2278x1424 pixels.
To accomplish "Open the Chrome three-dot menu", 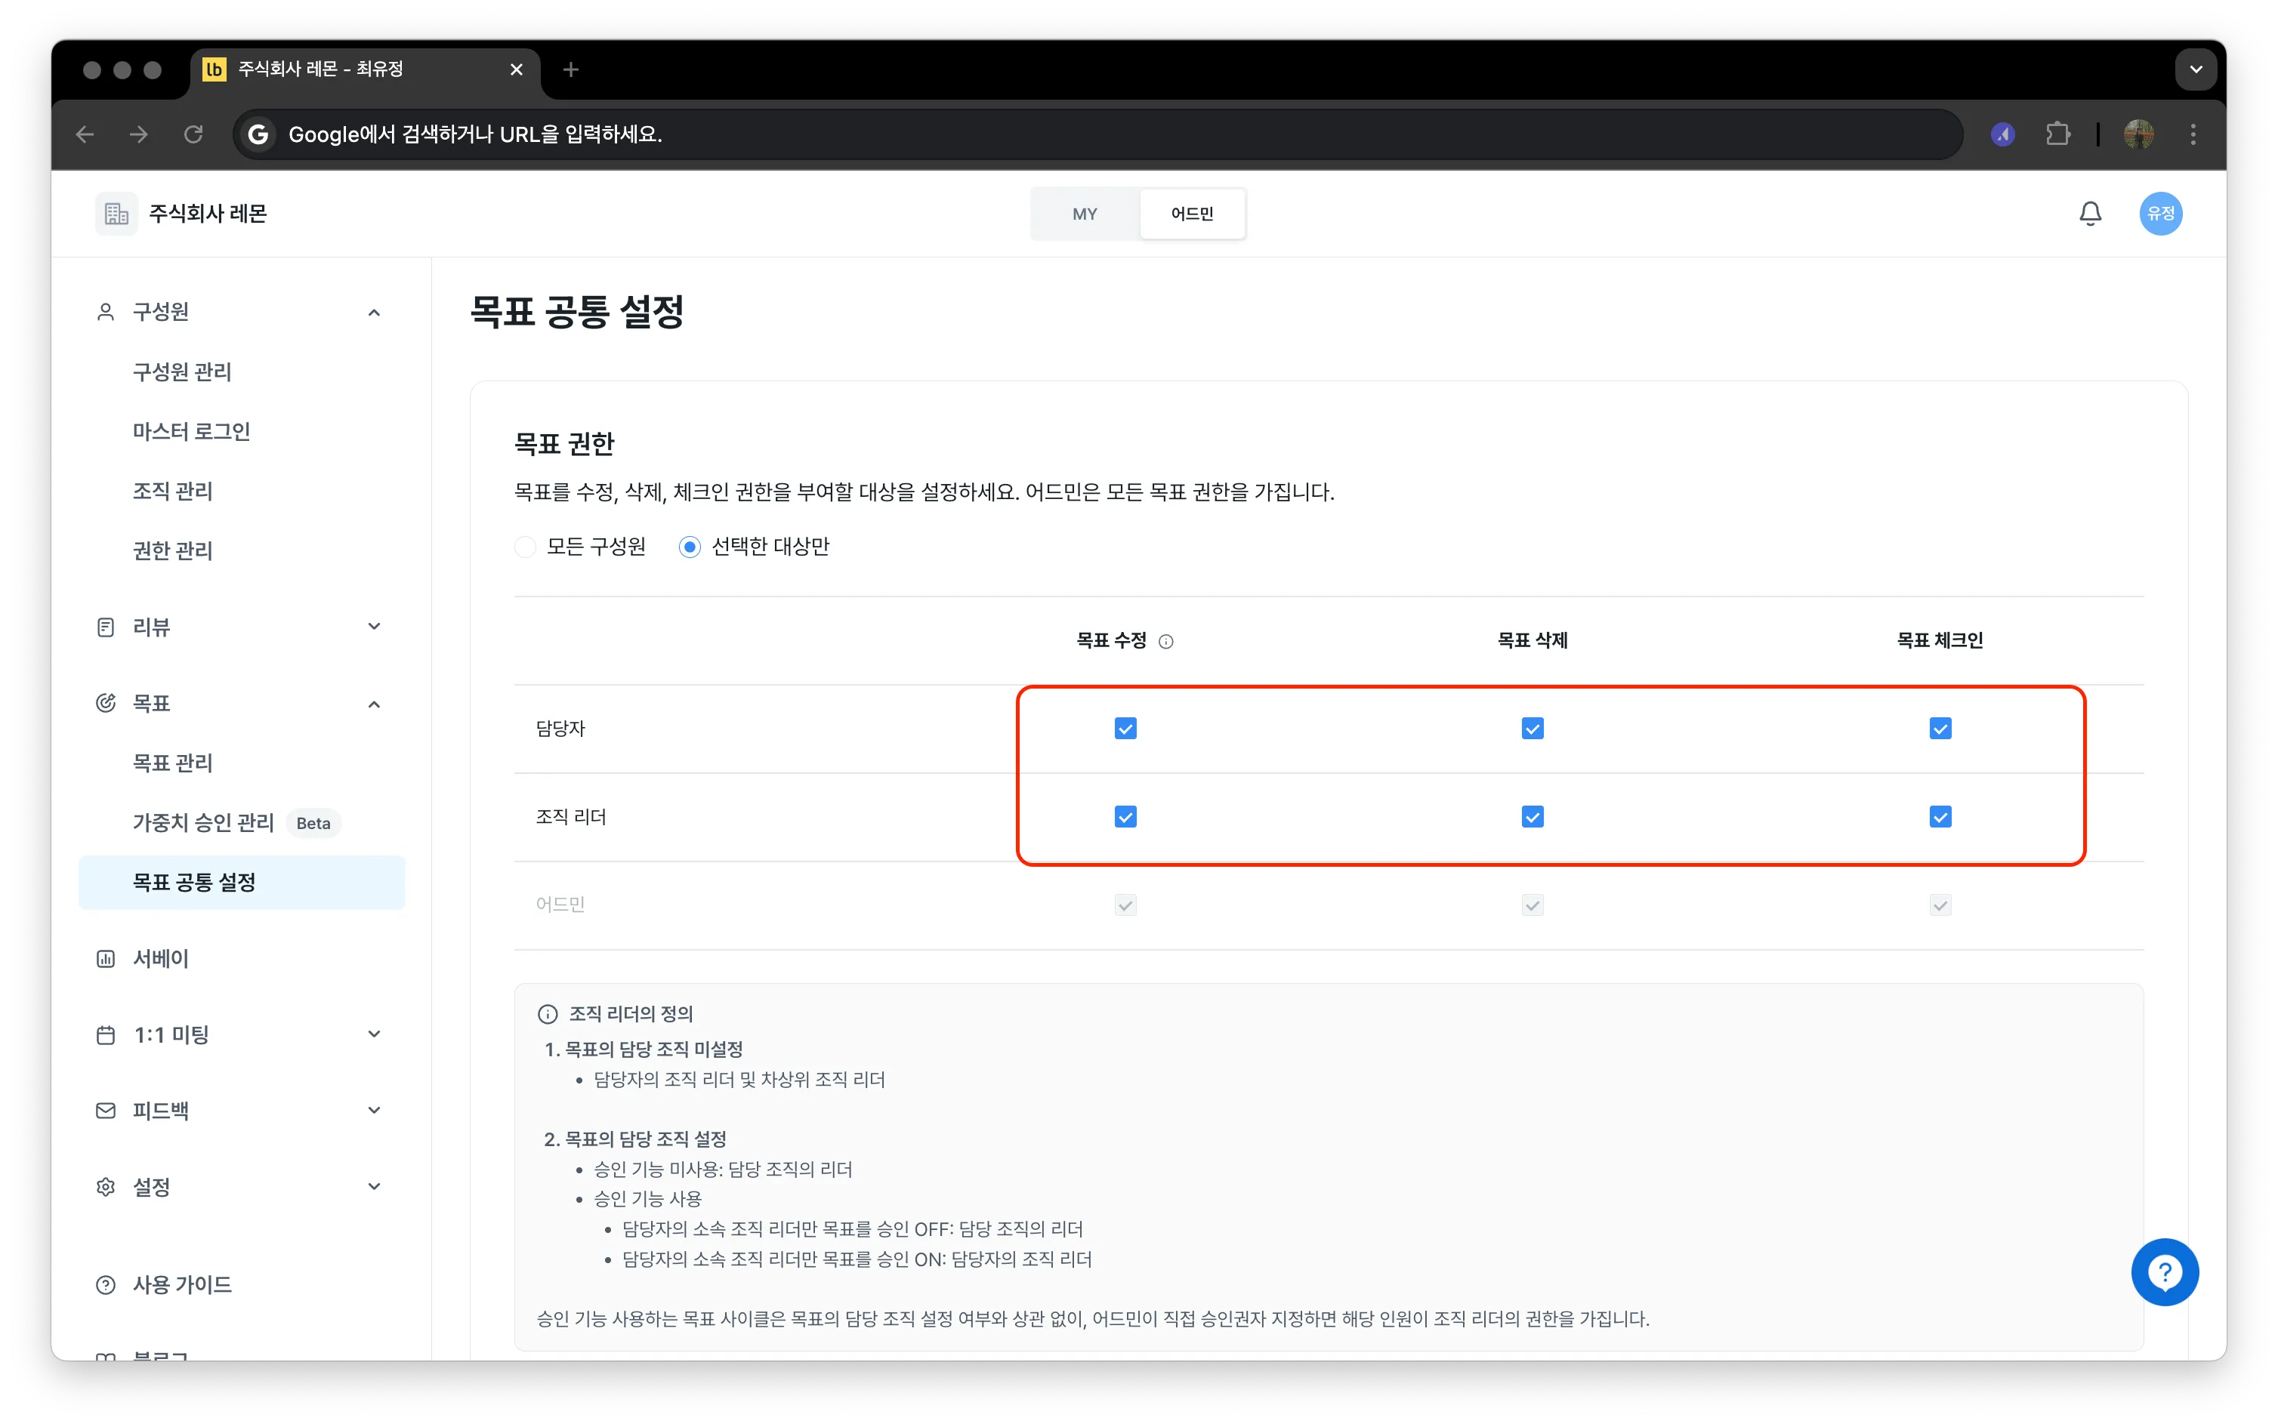I will [2193, 134].
